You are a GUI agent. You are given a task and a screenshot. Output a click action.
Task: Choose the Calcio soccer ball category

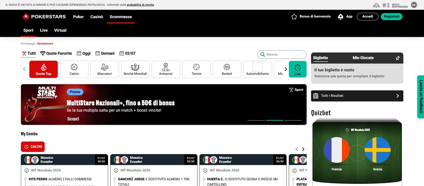[74, 69]
